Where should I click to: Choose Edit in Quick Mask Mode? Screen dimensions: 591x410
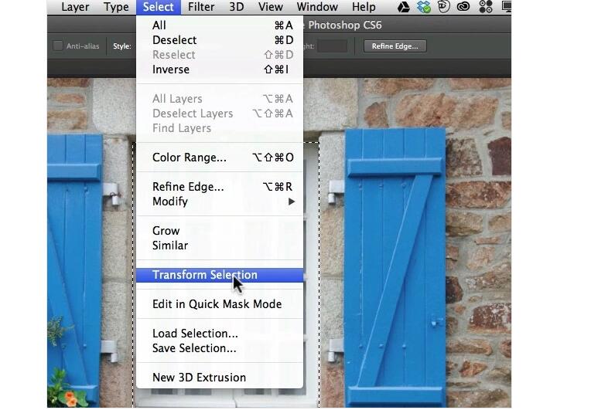click(x=220, y=304)
